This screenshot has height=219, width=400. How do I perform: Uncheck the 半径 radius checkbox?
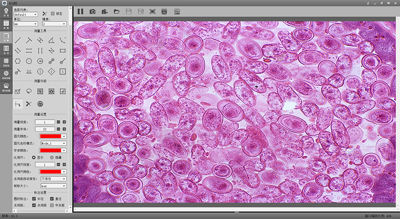(x=34, y=199)
